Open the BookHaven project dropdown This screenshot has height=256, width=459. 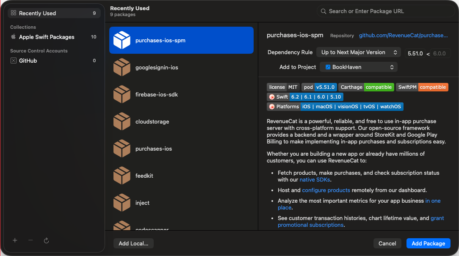(358, 67)
